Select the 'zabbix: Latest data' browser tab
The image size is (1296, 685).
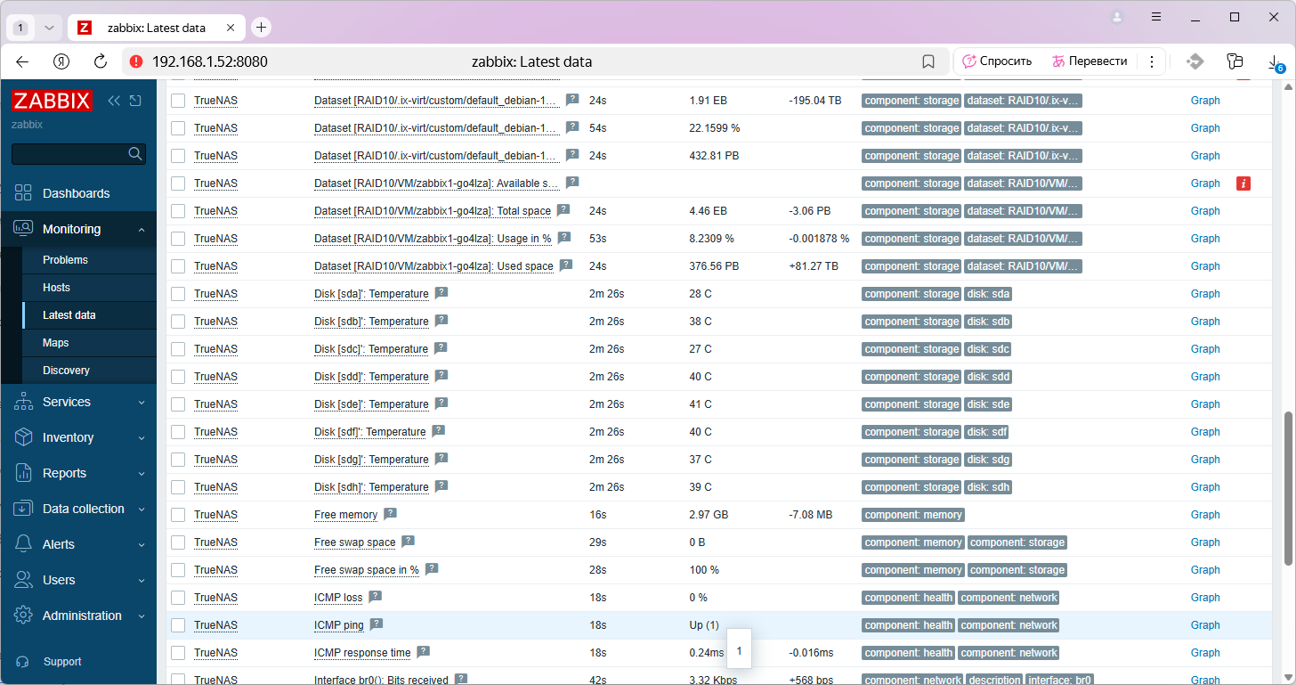pyautogui.click(x=157, y=28)
